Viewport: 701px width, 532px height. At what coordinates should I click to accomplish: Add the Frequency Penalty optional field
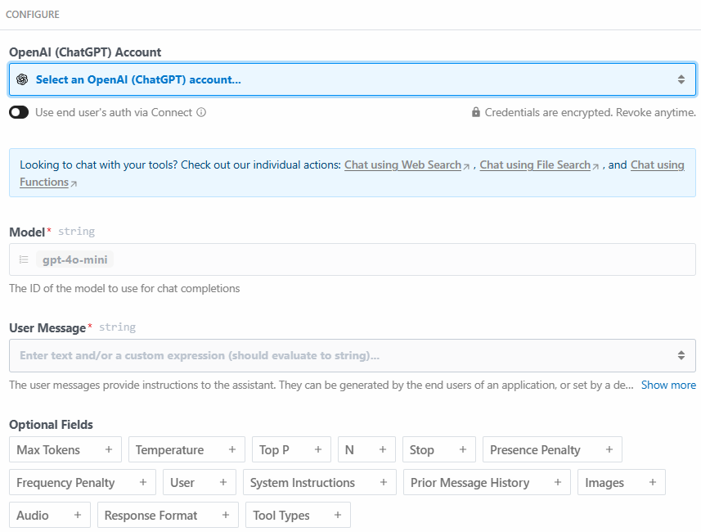click(83, 482)
